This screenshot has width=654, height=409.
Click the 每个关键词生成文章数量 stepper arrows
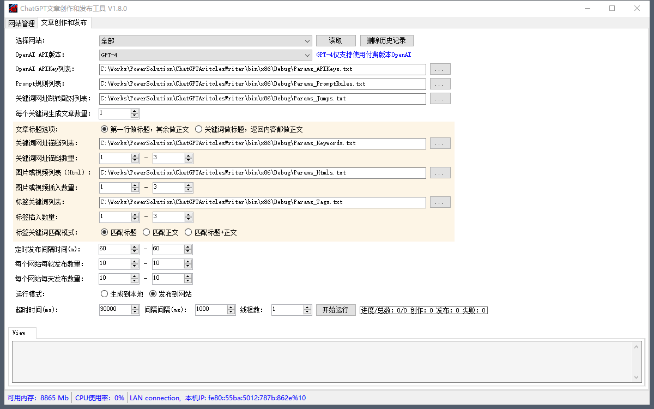(x=135, y=113)
